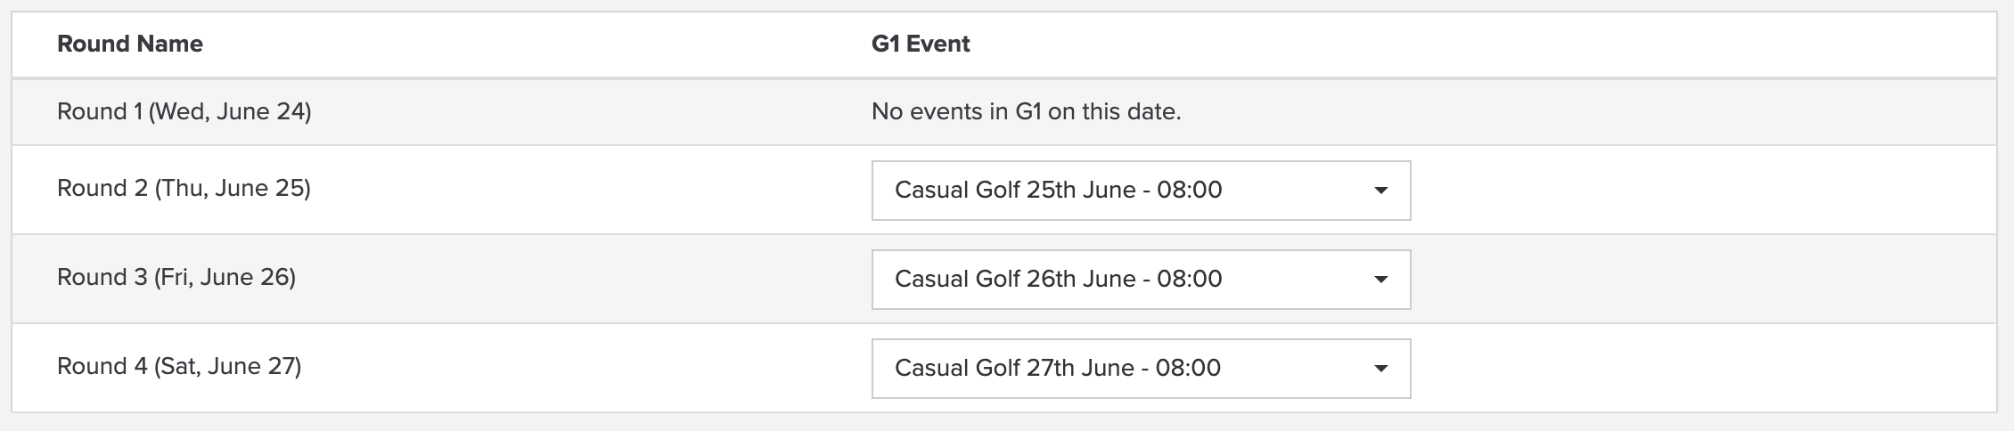
Task: Click the 'No events in G1' message
Action: coord(1026,111)
